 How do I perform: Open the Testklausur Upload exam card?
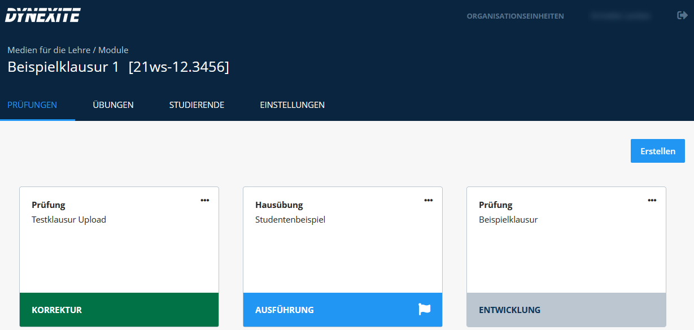pos(119,249)
